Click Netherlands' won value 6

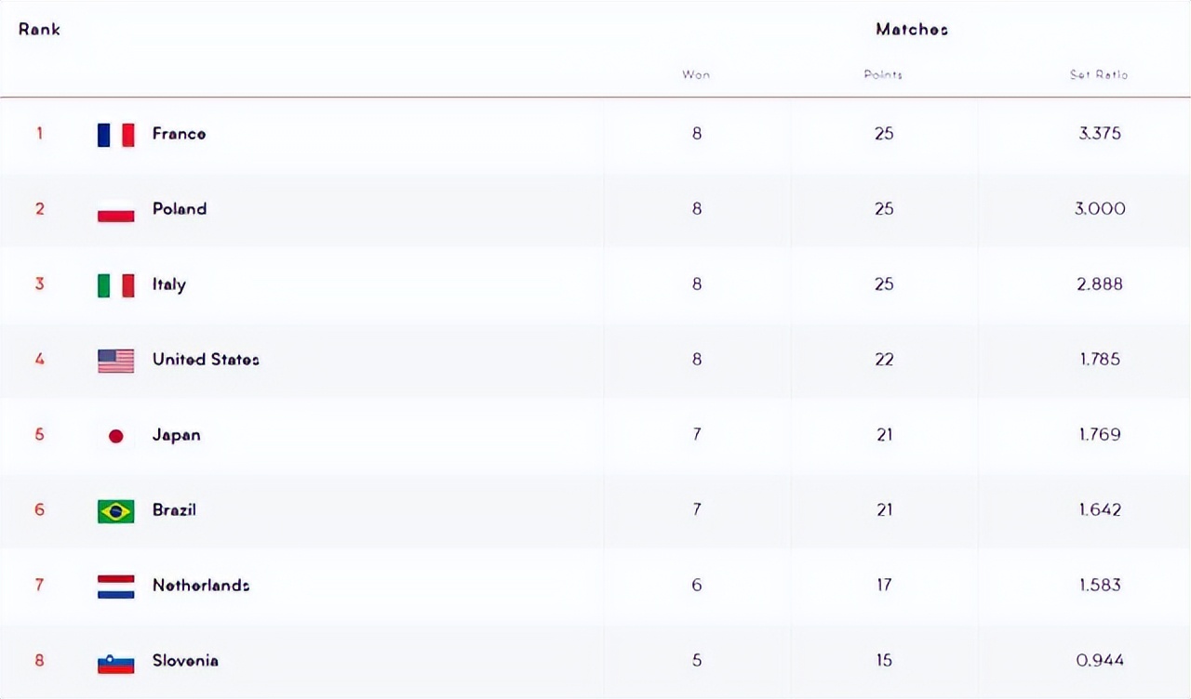tap(697, 586)
